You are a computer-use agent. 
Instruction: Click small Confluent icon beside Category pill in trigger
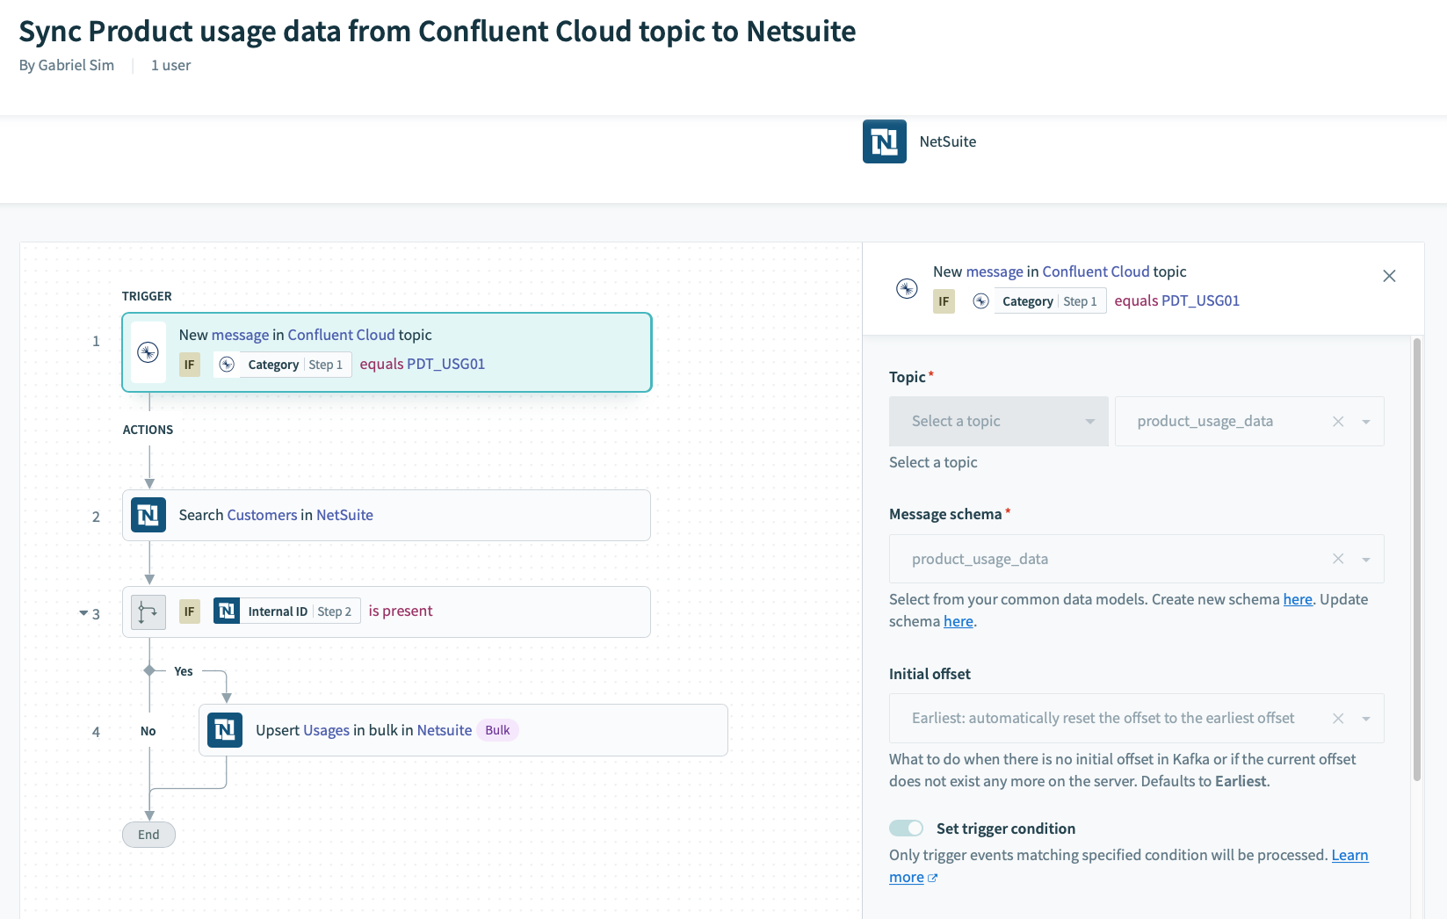click(227, 365)
